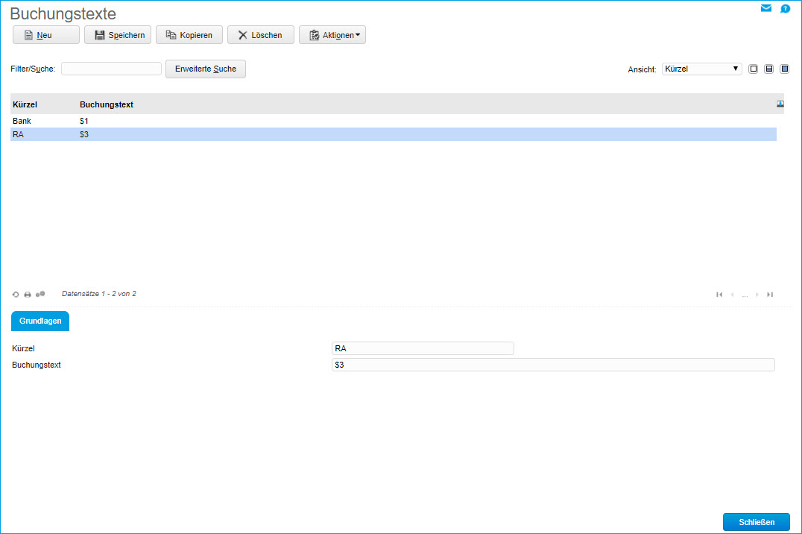Viewport: 802px width, 534px height.
Task: Open the help speech bubble icon
Action: coord(785,9)
